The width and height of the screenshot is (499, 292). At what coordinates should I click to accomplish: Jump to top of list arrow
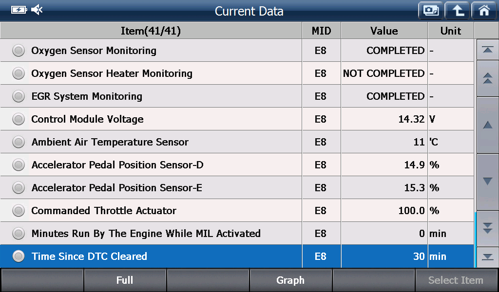[x=487, y=50]
